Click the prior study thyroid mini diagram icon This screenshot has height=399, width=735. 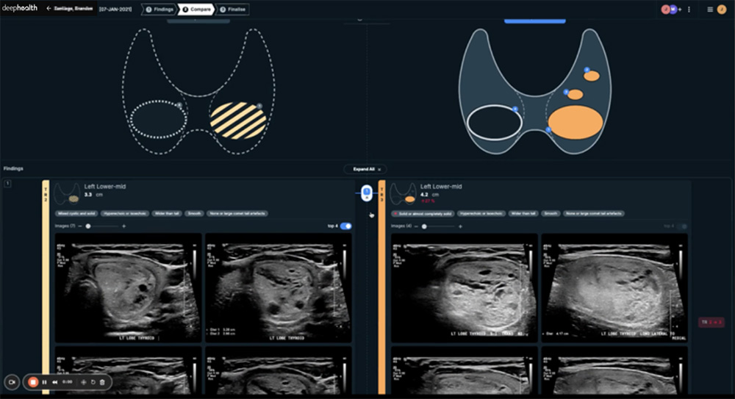[x=67, y=194]
